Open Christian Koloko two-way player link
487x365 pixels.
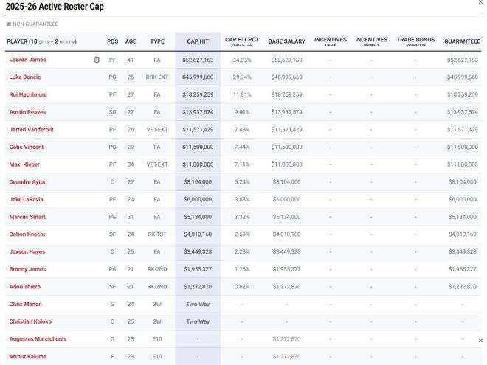coord(30,321)
